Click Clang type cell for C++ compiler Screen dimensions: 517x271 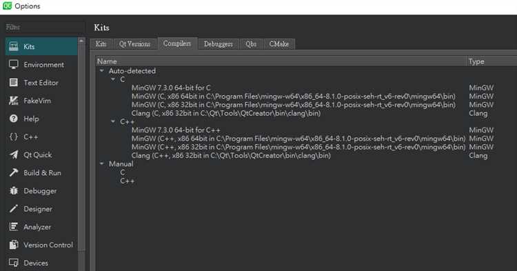[x=478, y=156]
